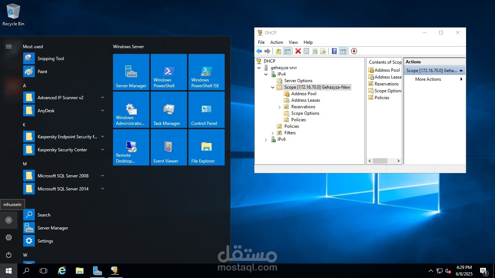Click the Up One Level folder icon
495x278 pixels.
[278, 51]
